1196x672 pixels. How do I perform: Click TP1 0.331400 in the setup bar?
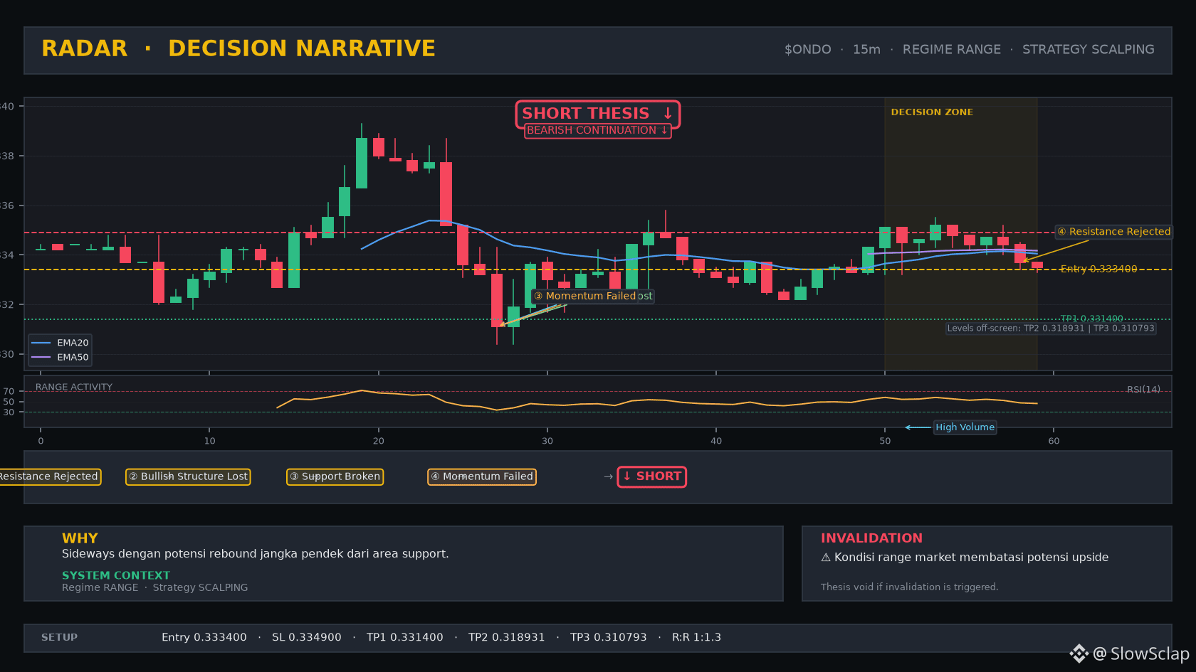(x=404, y=637)
